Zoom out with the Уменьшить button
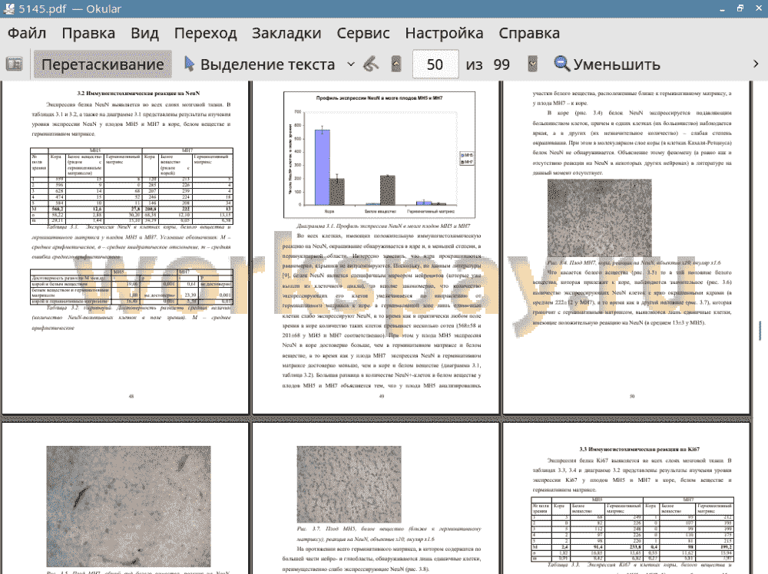The height and width of the screenshot is (574, 768). (607, 64)
